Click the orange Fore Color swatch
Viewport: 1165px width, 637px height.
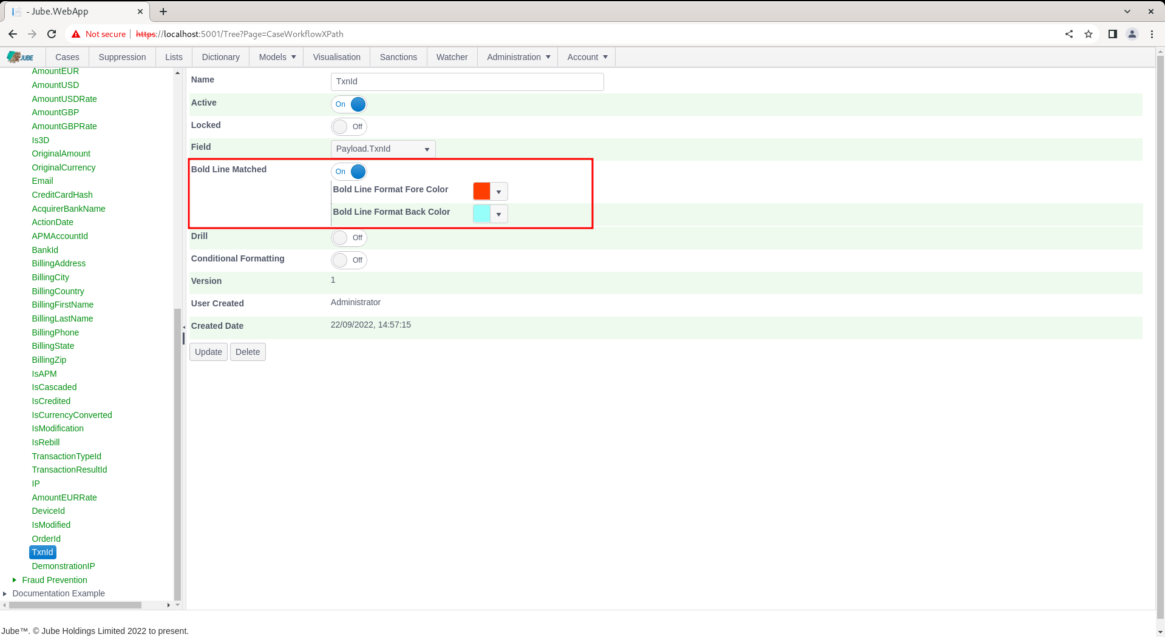pyautogui.click(x=482, y=192)
